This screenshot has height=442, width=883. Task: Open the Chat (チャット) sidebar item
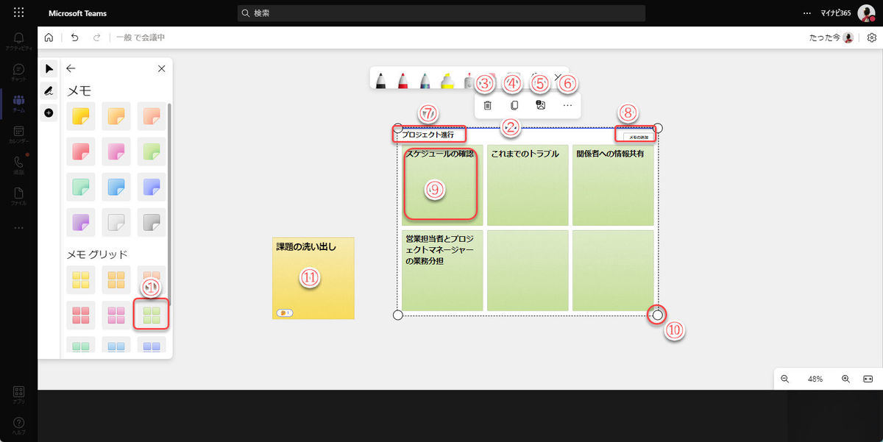[18, 72]
